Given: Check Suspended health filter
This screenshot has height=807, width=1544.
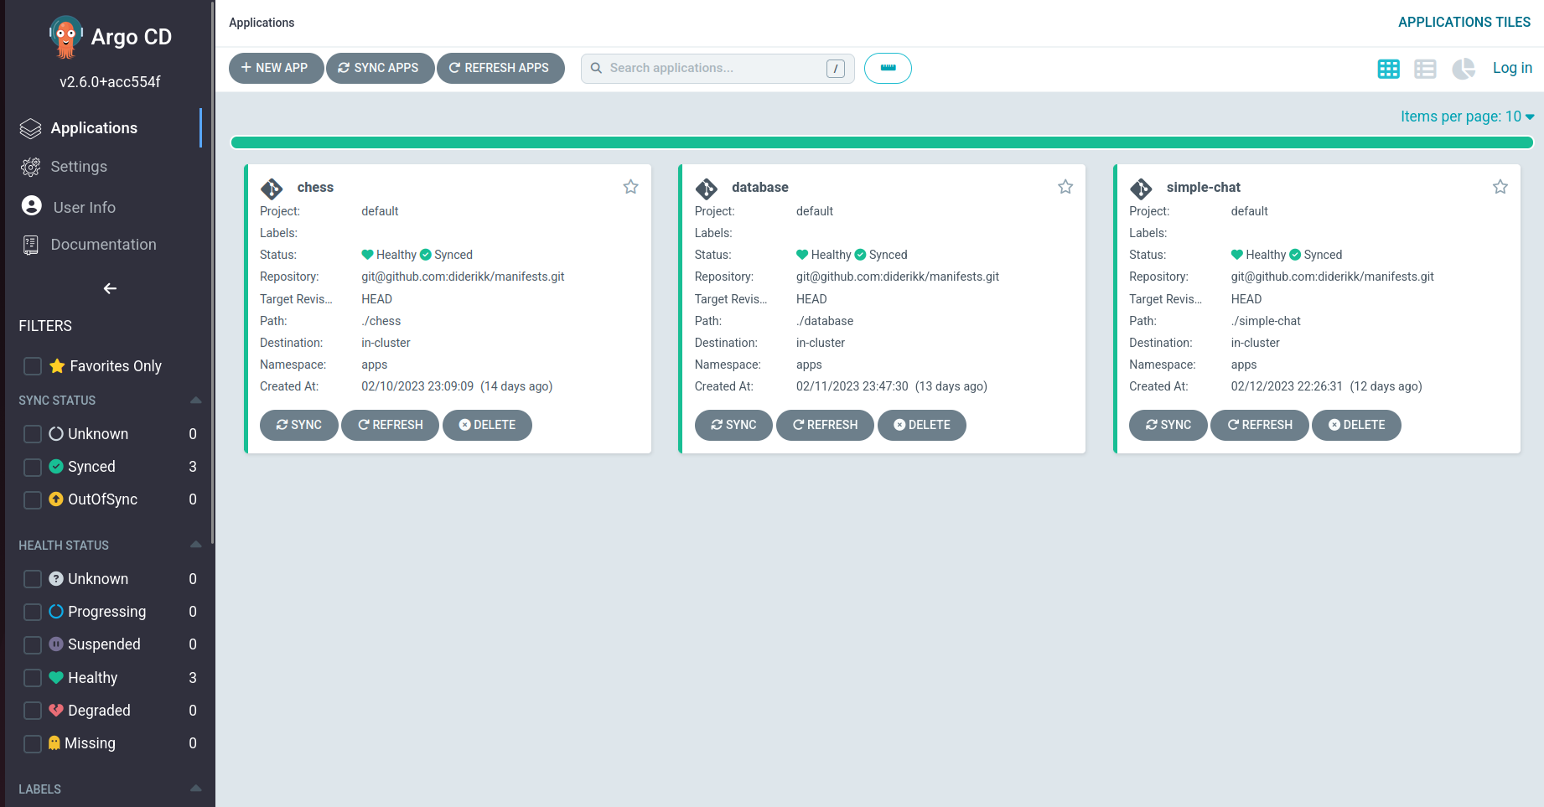Looking at the screenshot, I should pos(33,644).
